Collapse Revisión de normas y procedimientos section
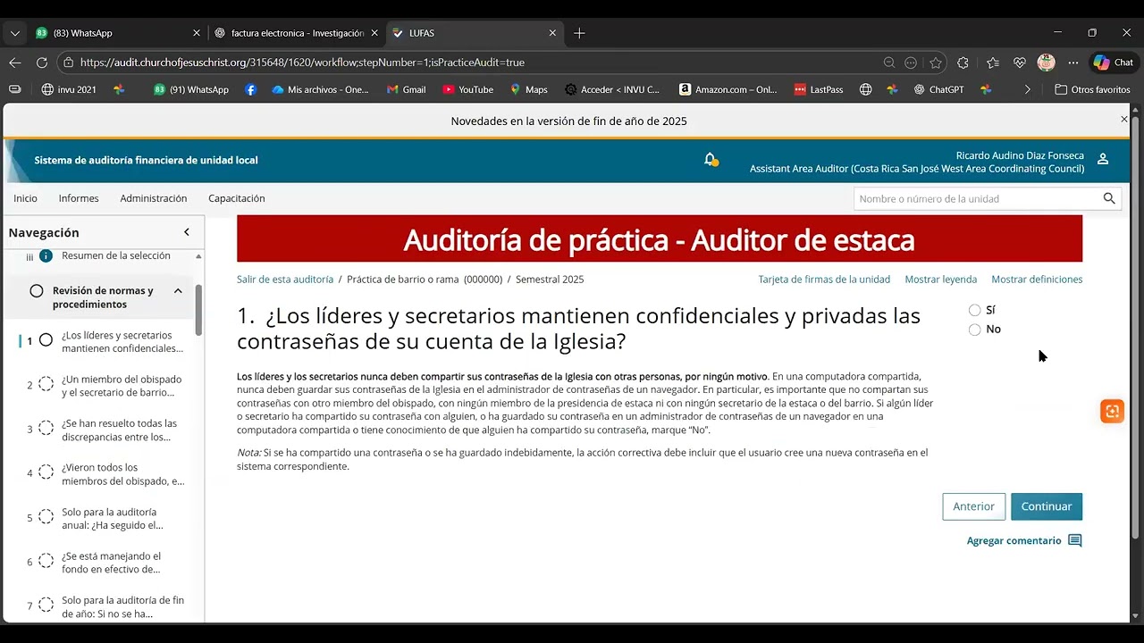1144x643 pixels. click(x=178, y=291)
